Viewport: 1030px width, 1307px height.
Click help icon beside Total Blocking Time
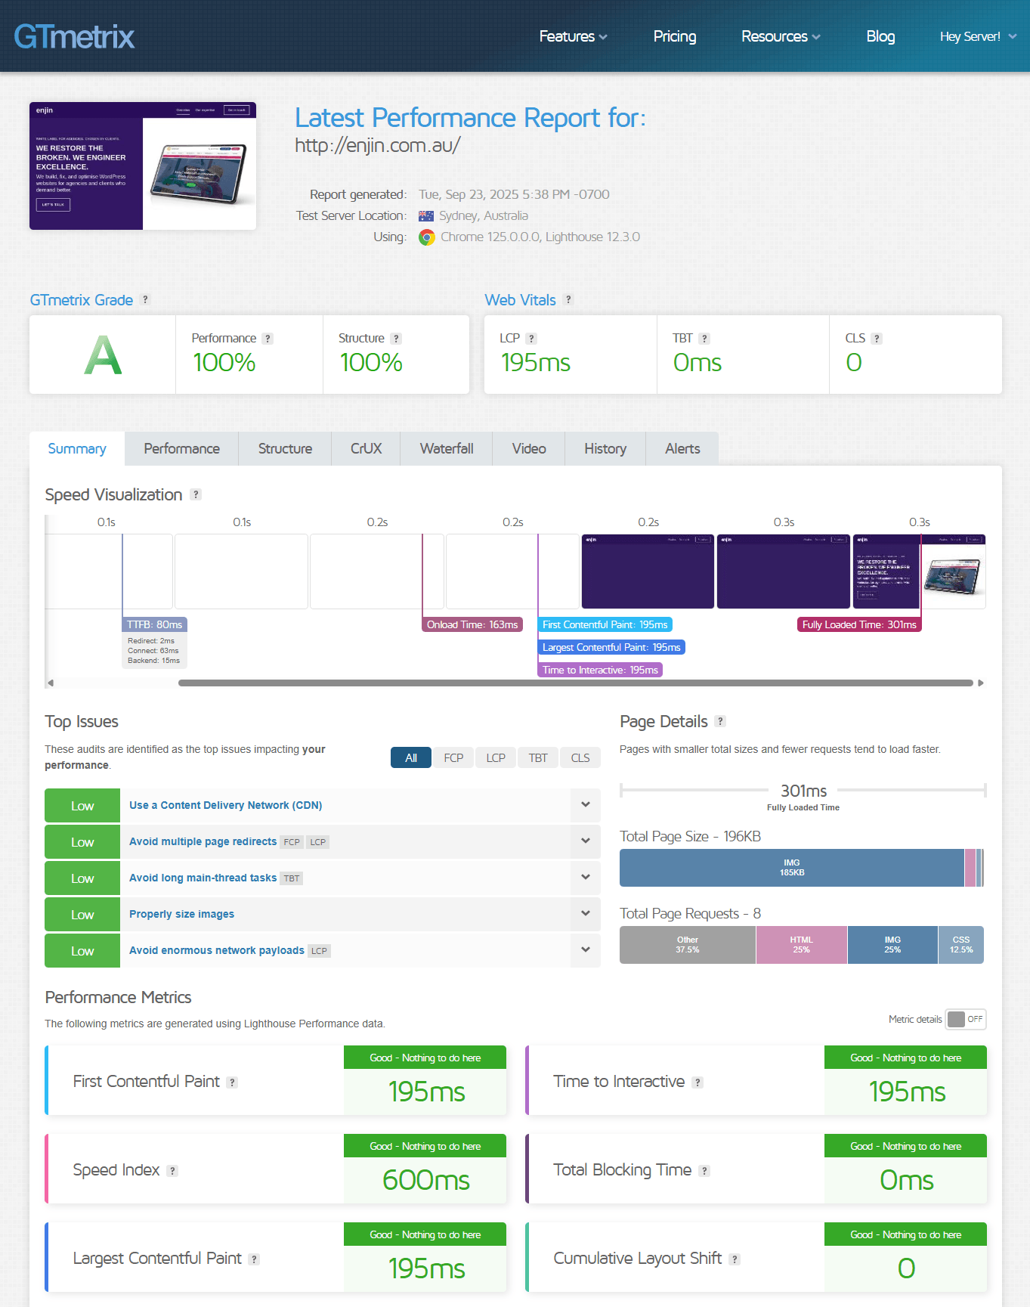point(704,1171)
